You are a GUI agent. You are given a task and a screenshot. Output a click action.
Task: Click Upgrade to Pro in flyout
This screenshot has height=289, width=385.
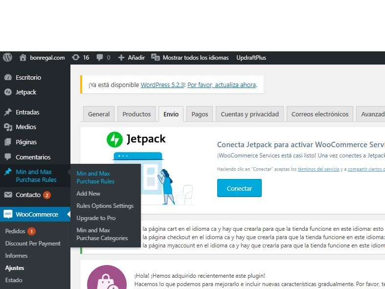(96, 218)
